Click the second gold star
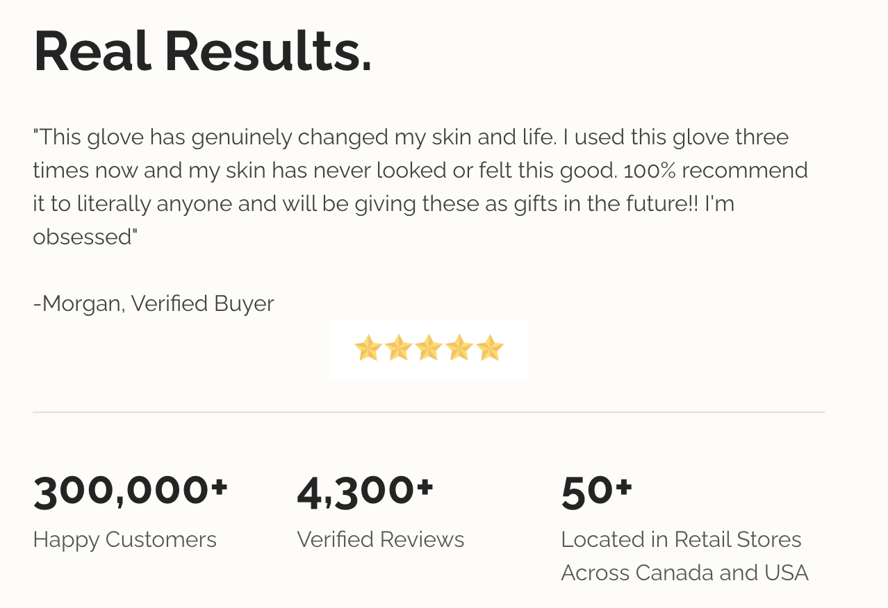 pos(398,348)
